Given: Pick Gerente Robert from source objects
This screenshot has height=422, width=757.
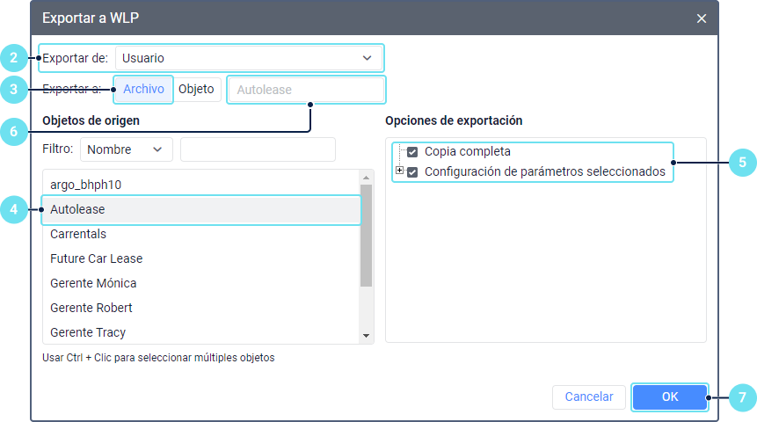Looking at the screenshot, I should click(x=201, y=308).
